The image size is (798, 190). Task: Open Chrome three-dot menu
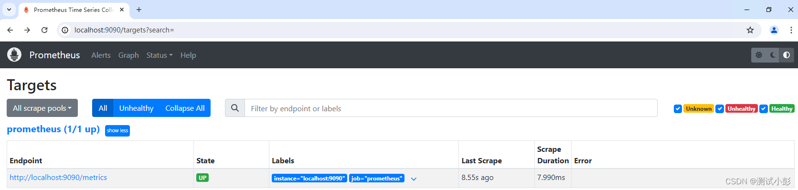791,30
